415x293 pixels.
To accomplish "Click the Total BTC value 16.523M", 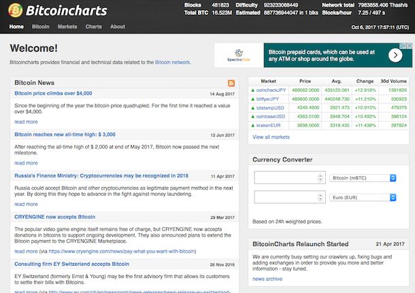I will [x=222, y=13].
